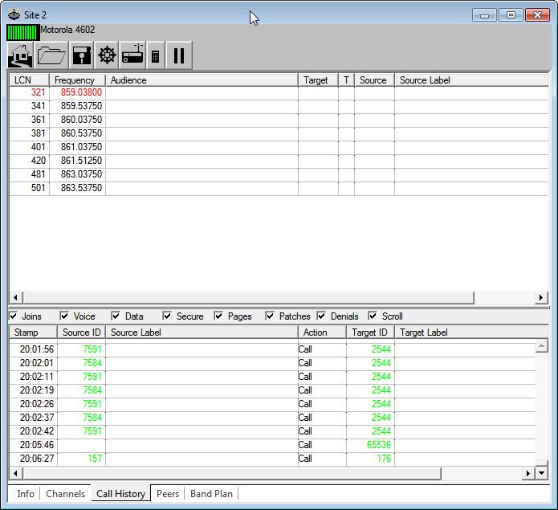Viewport: 558px width, 510px height.
Task: Switch to the Info tab
Action: [26, 494]
